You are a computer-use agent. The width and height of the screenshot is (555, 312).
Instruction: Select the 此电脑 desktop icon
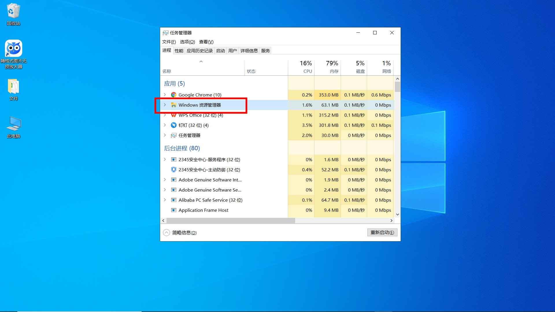[x=13, y=124]
